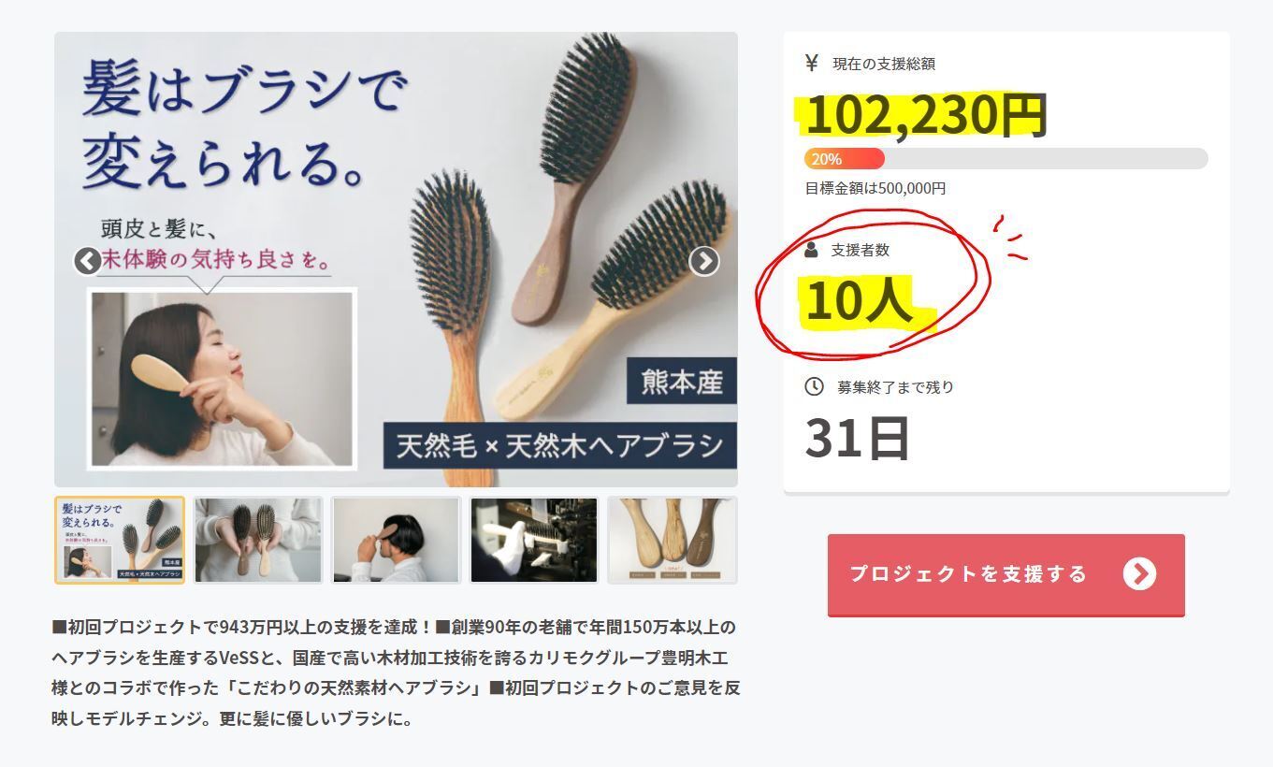This screenshot has height=767, width=1273.
Task: Click the main hairbrush carousel image
Action: (396, 259)
